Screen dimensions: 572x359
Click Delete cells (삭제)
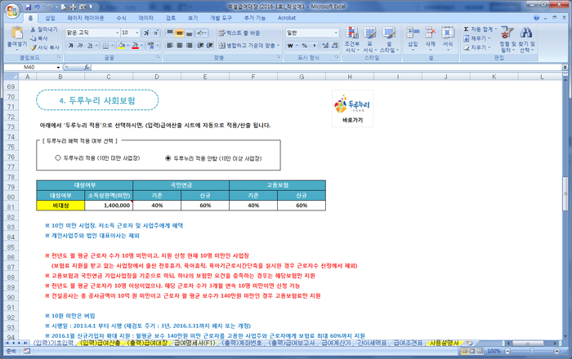pyautogui.click(x=431, y=38)
